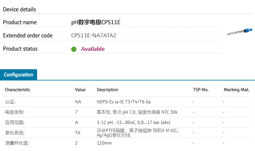Click the NEPSI Ex ia IIC description
Viewport: 255px width, 151px height.
tap(123, 102)
